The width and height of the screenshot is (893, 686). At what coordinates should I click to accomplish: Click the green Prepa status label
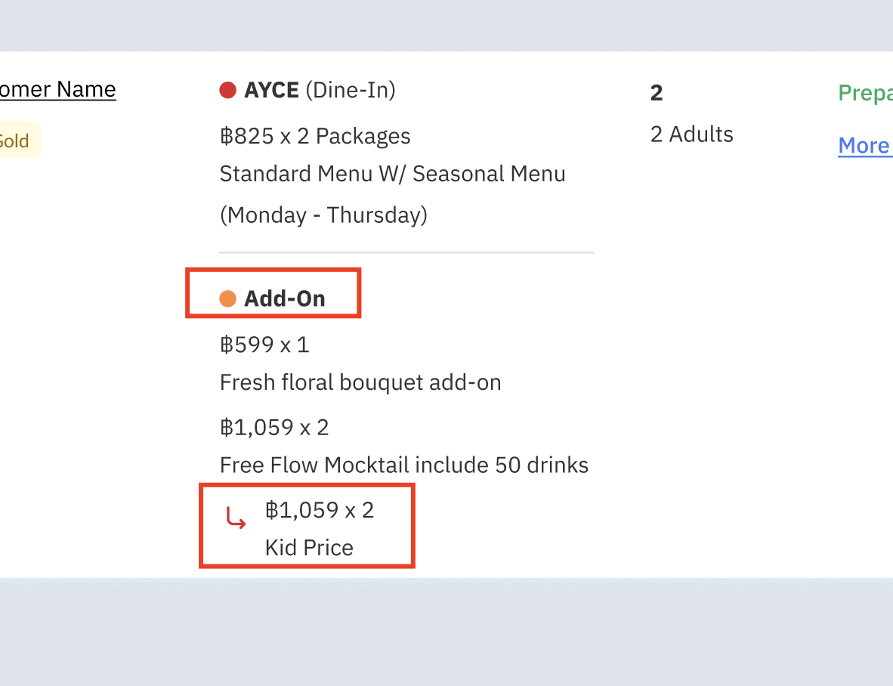tap(864, 94)
